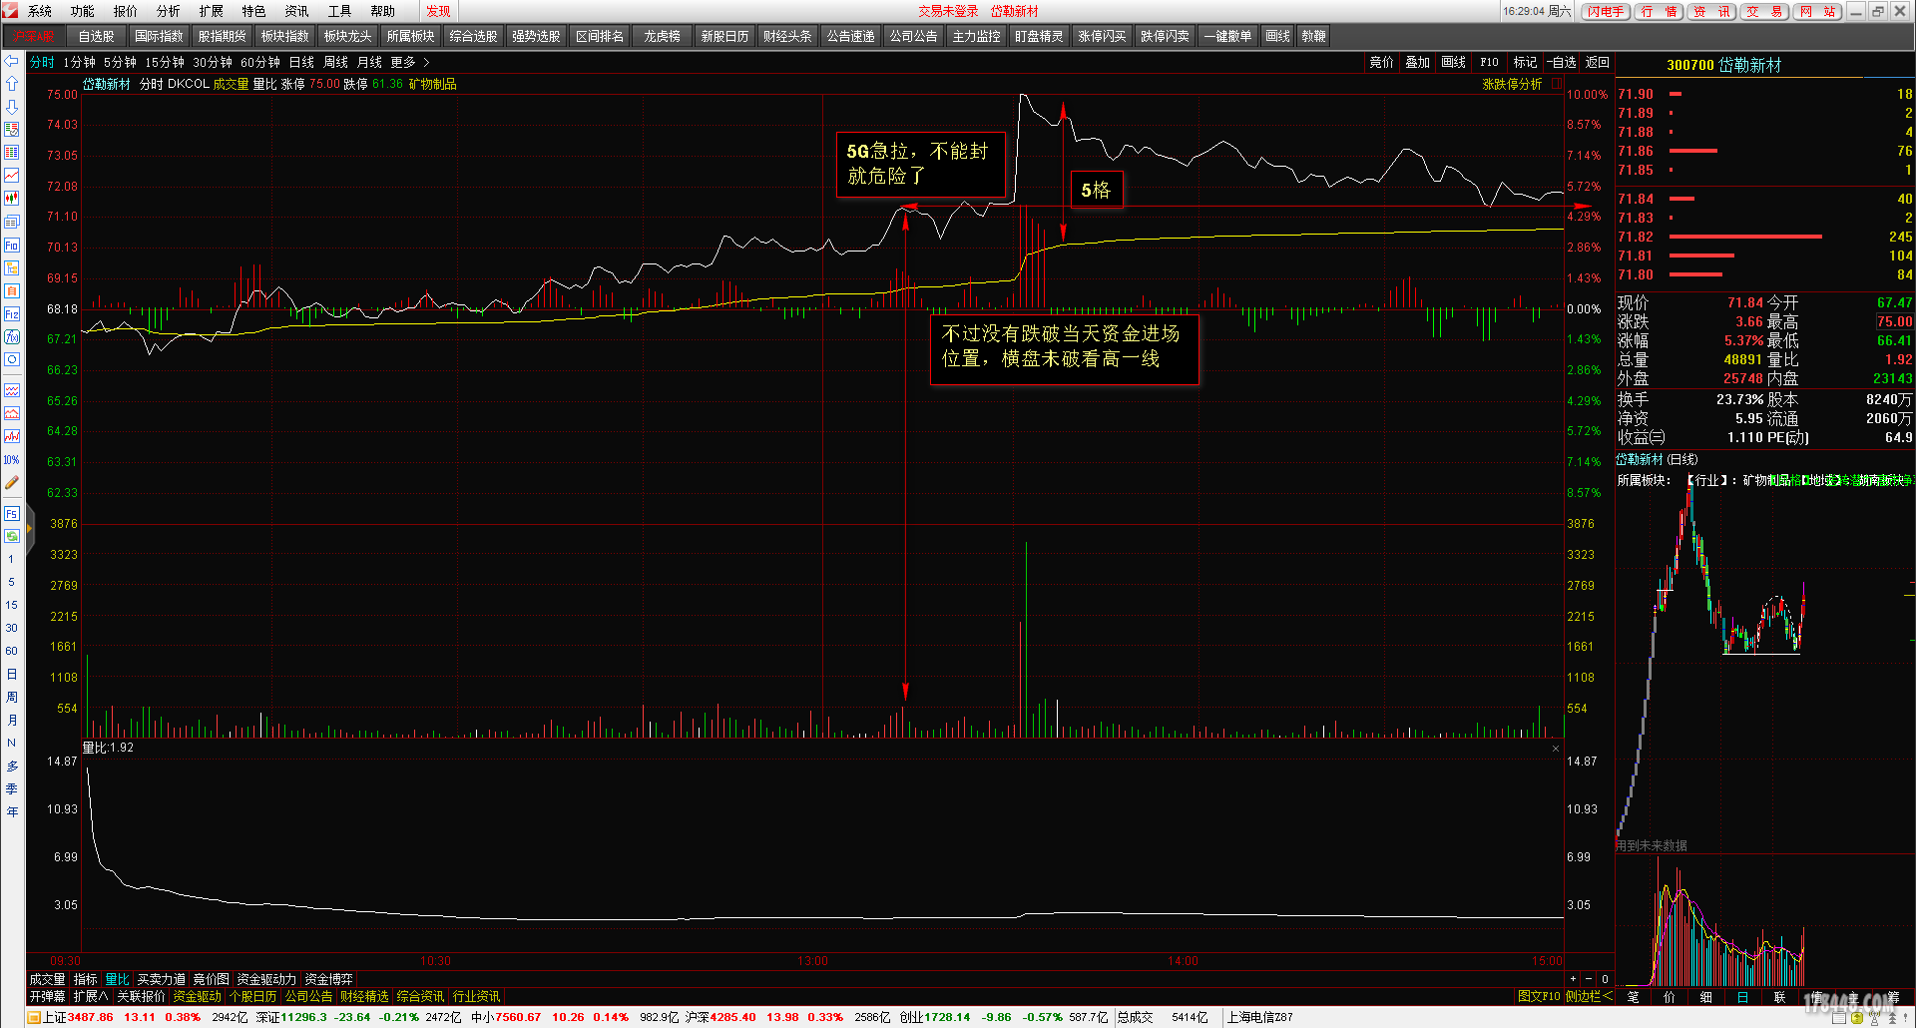Viewport: 1916px width, 1028px height.
Task: Click the list window icon in status bar
Action: pos(1839,1018)
